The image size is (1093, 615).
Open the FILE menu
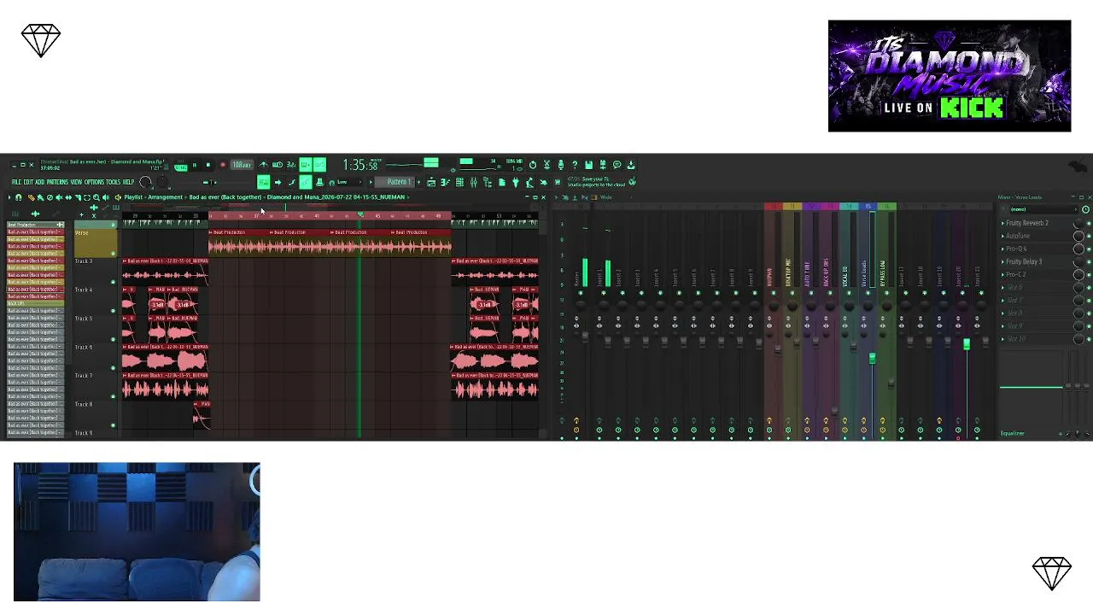pyautogui.click(x=17, y=182)
